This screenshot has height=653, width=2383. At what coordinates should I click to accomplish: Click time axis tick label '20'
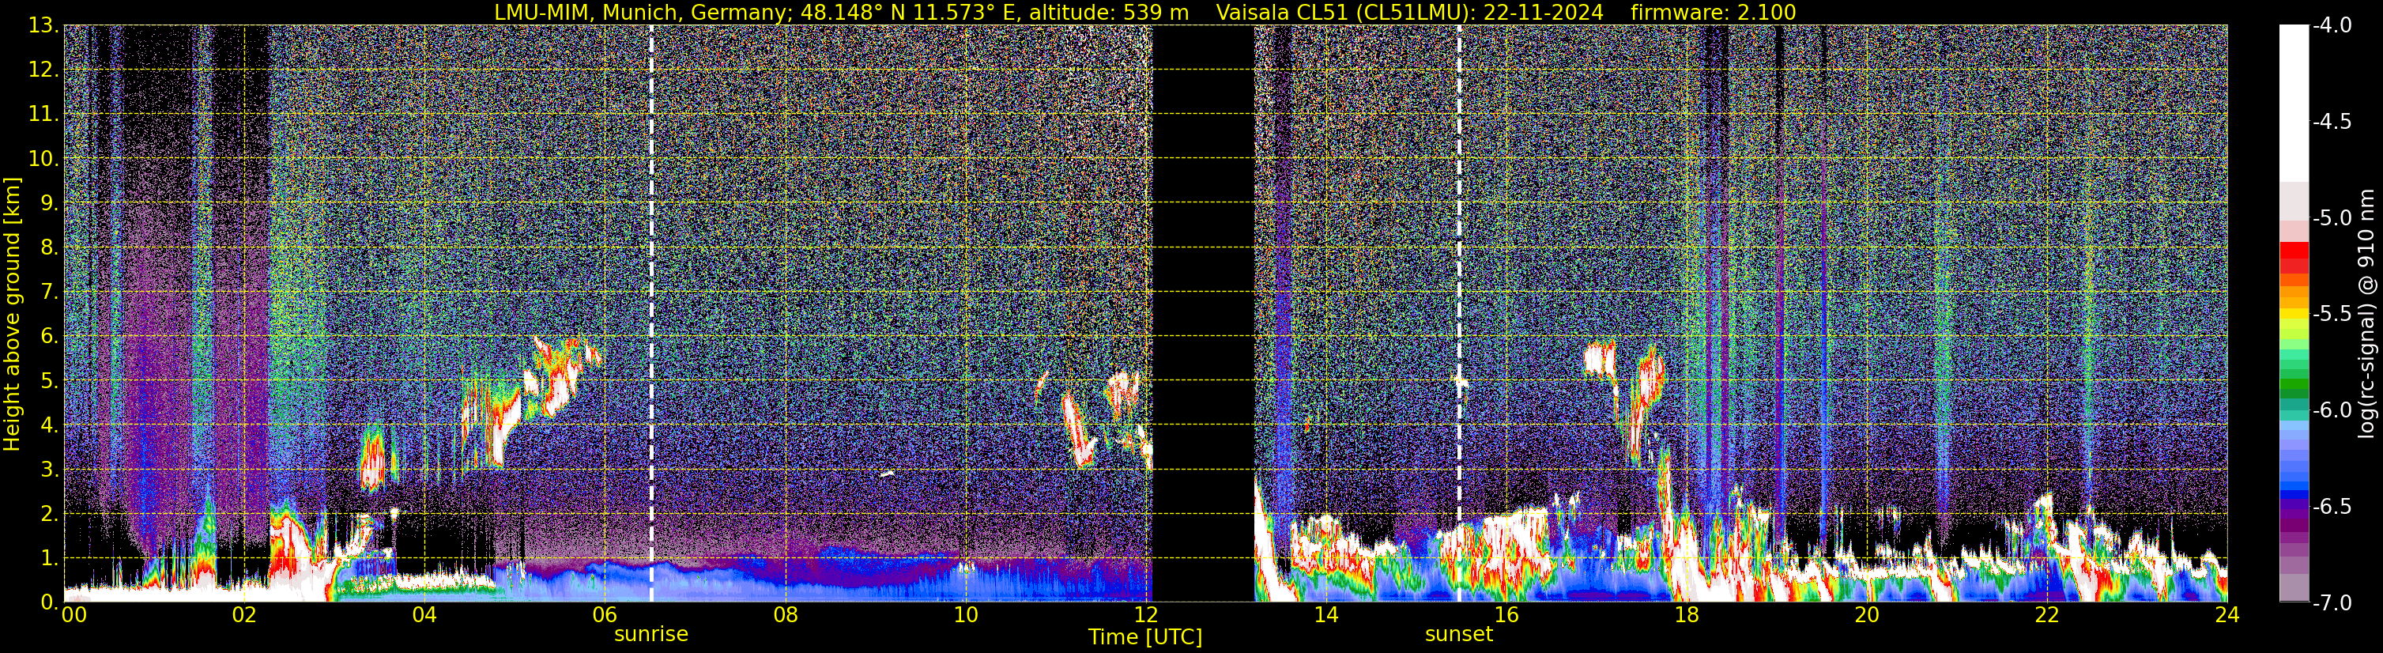click(1867, 616)
